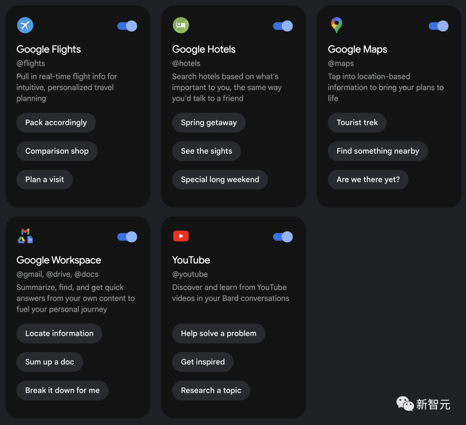Select the Locate information chip
The height and width of the screenshot is (425, 466).
click(59, 333)
